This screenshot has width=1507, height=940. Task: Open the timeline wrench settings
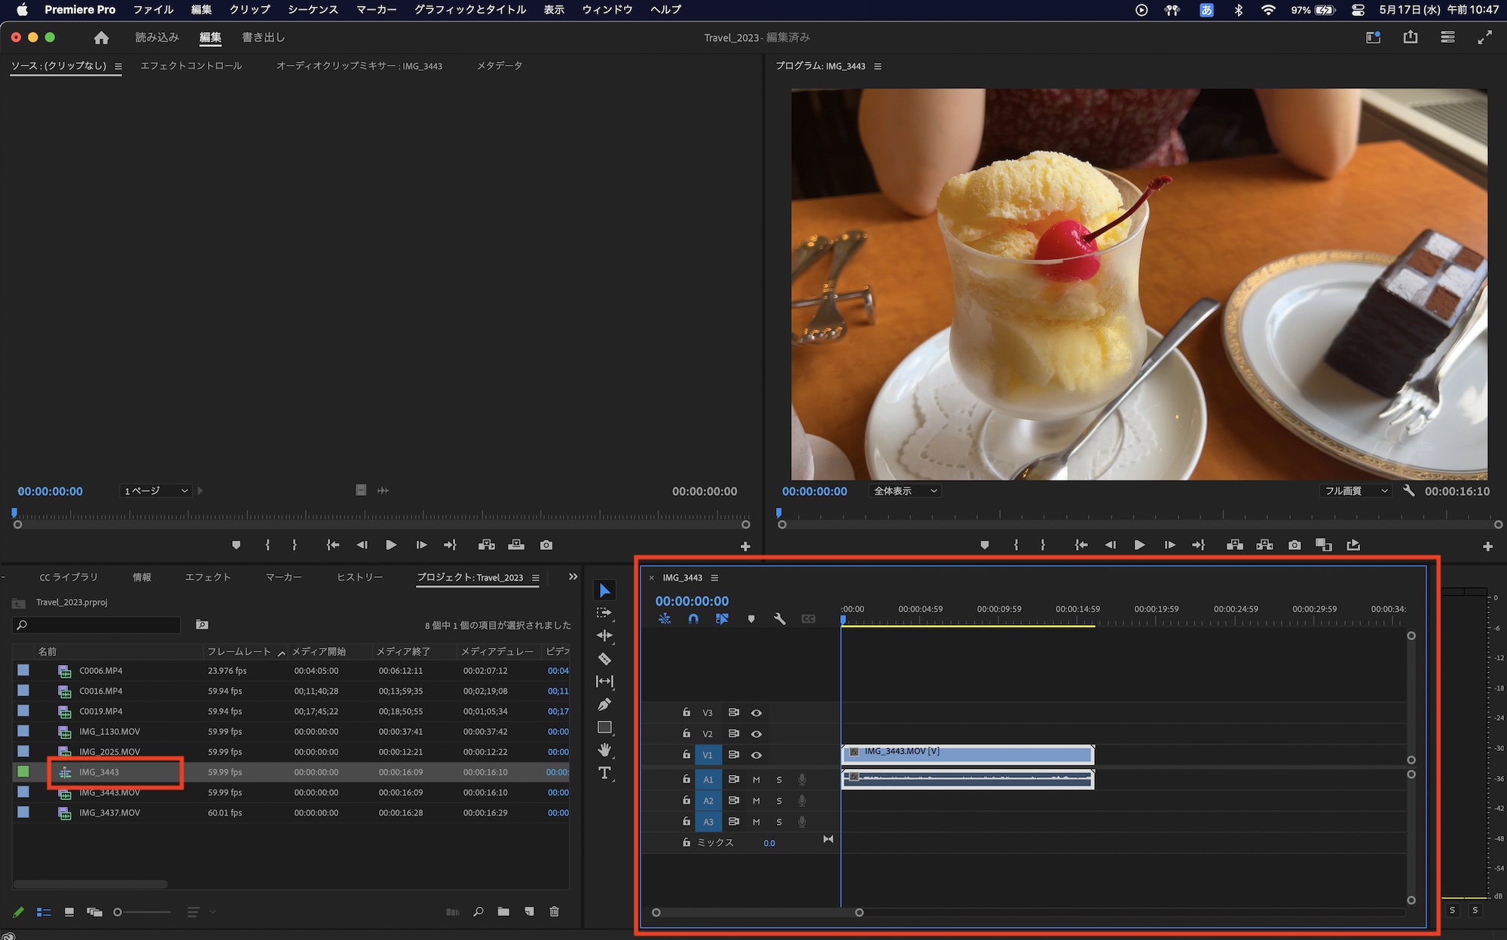780,619
